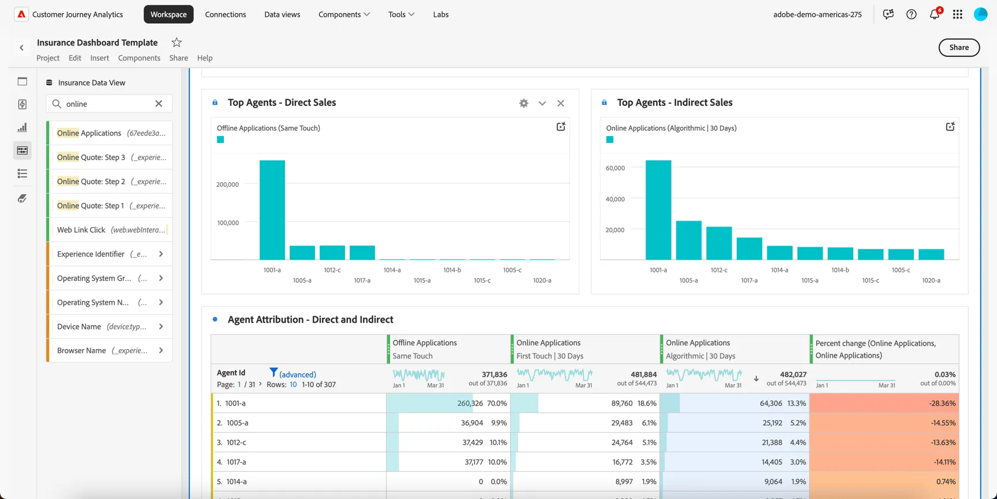Open the Insert menu

click(99, 58)
